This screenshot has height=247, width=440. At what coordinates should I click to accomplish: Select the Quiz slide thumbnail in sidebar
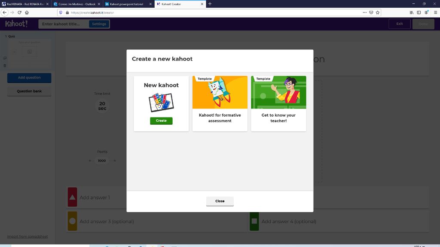[30, 53]
